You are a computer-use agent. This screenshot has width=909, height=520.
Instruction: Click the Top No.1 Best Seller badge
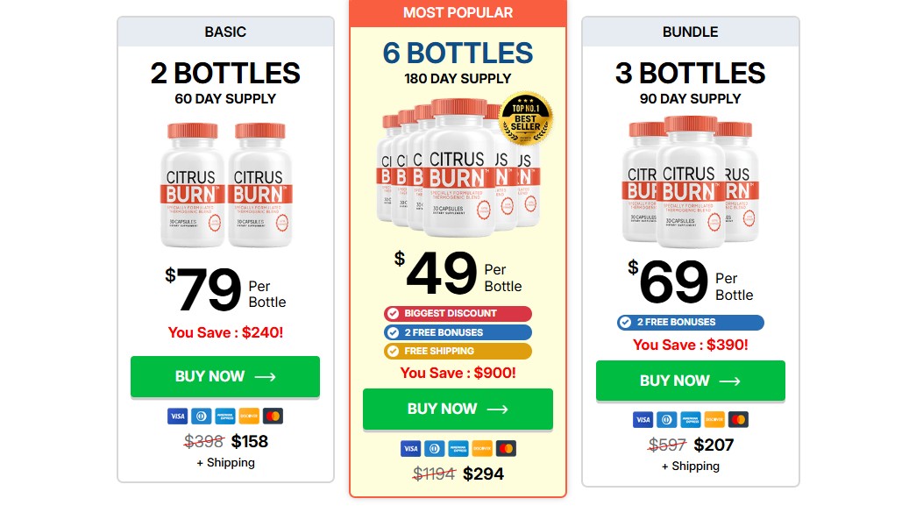click(525, 120)
